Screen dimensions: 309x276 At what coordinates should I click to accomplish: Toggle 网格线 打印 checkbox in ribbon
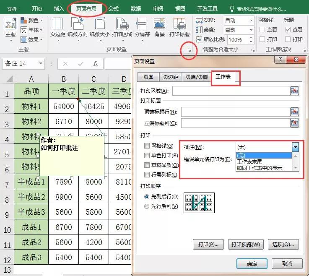click(x=262, y=39)
